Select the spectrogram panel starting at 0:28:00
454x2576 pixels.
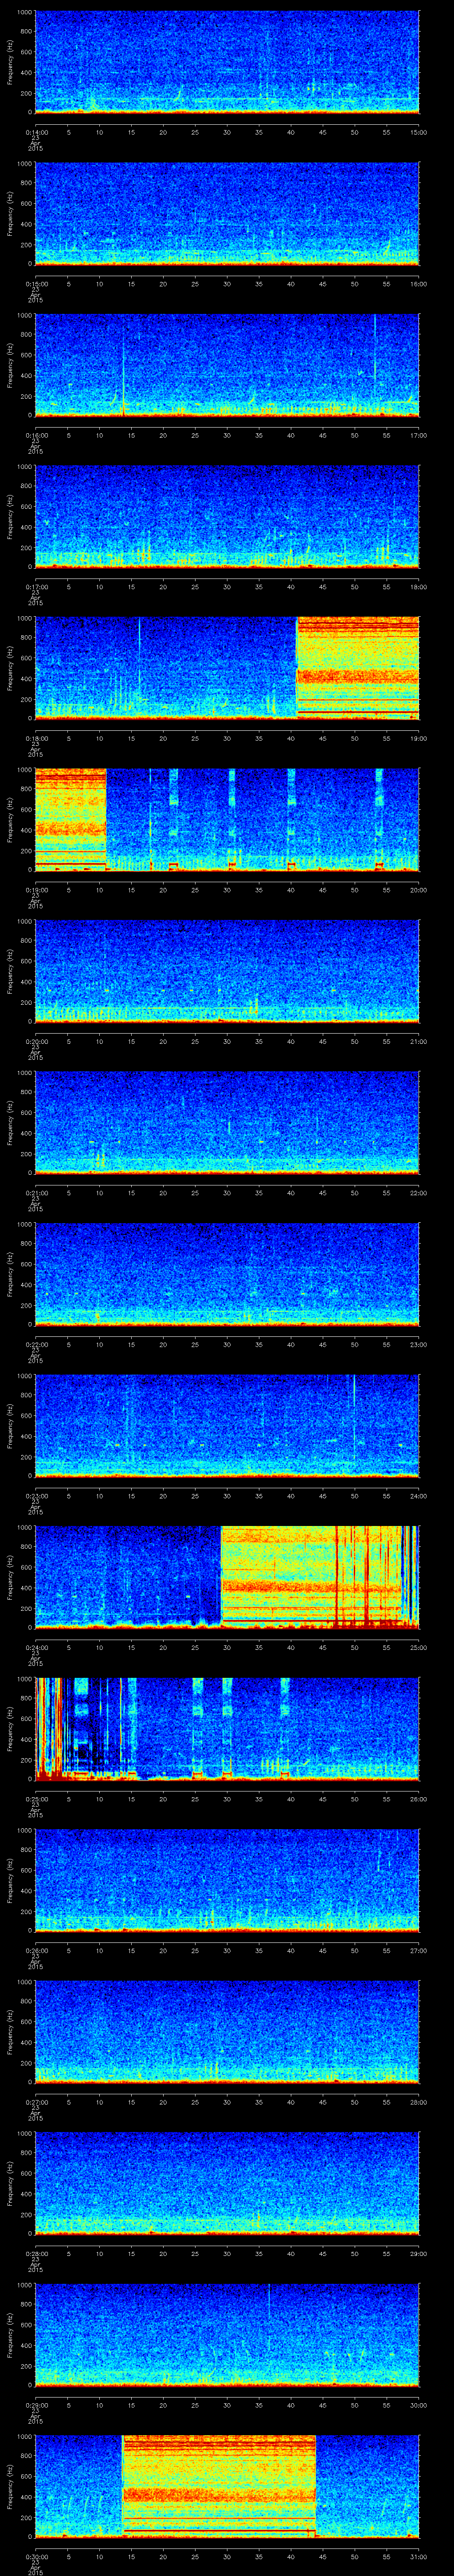pyautogui.click(x=227, y=2183)
